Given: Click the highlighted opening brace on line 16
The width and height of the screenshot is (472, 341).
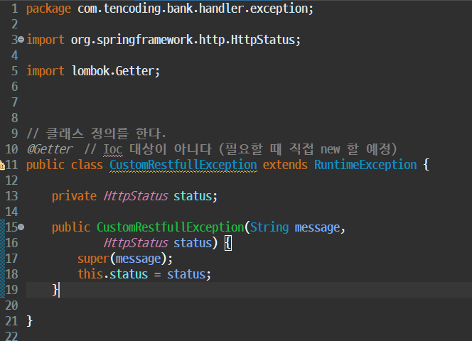Looking at the screenshot, I should pyautogui.click(x=228, y=243).
